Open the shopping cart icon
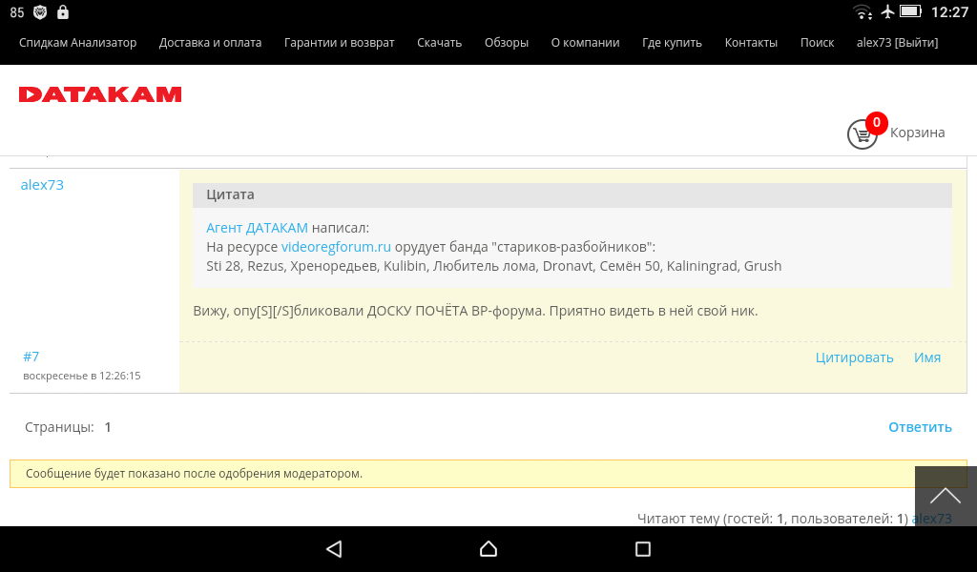Viewport: 977px width, 572px height. coord(863,133)
